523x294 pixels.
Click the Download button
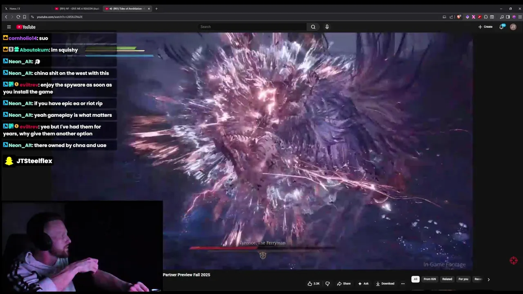pyautogui.click(x=385, y=283)
